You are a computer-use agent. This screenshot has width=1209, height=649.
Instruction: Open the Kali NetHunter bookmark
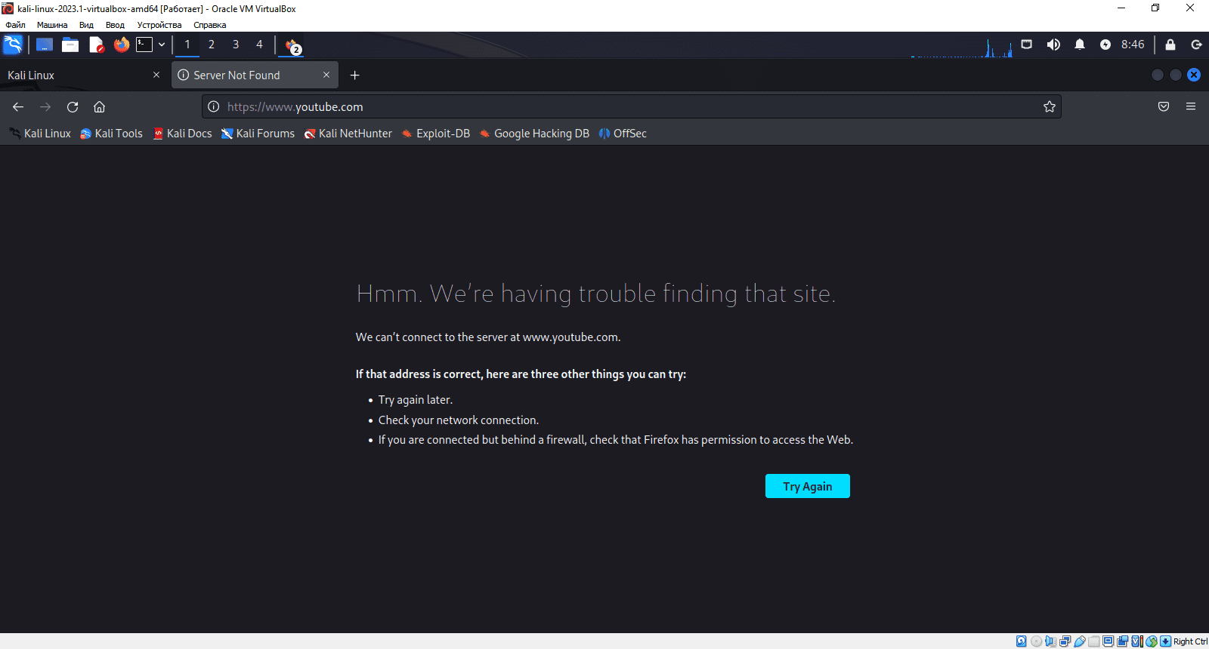pos(348,134)
